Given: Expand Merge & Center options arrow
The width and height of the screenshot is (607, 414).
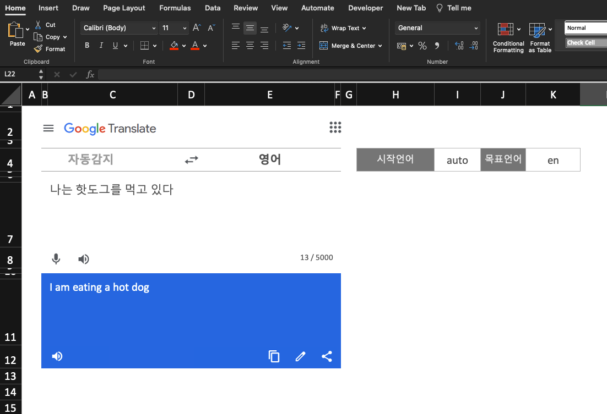Looking at the screenshot, I should (x=380, y=46).
